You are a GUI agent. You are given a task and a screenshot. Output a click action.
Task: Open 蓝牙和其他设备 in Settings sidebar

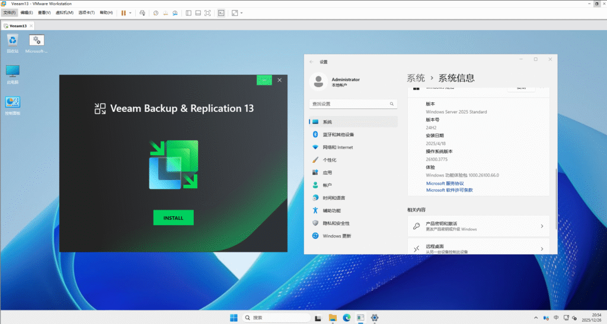pos(338,134)
